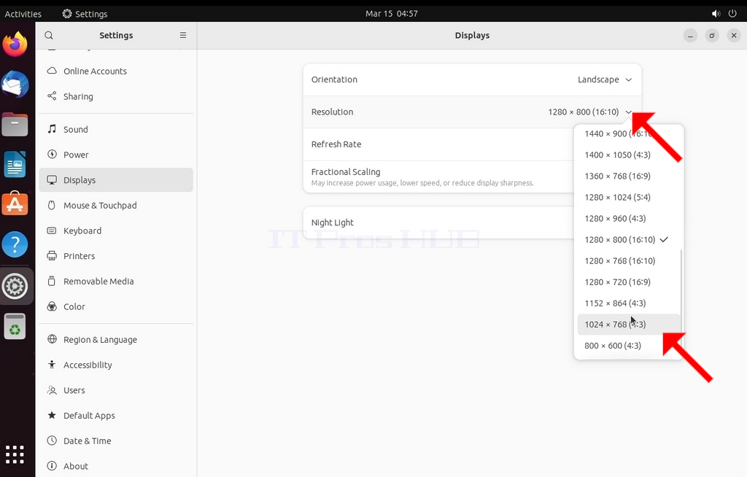Viewport: 747px width, 477px height.
Task: Click the share icon beside Sharing
Action: click(x=52, y=96)
